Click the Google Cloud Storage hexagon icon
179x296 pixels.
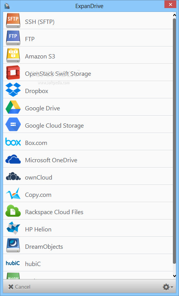pyautogui.click(x=13, y=125)
